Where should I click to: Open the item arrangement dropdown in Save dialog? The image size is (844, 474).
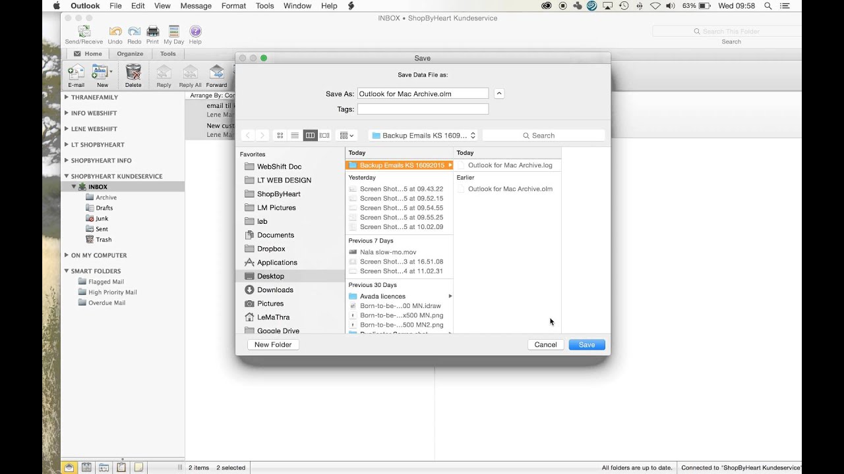pos(347,136)
